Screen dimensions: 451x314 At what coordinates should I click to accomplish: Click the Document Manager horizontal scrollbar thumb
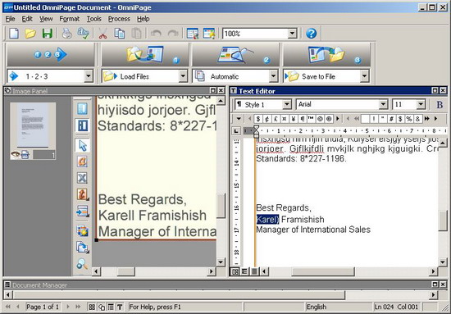coord(179,295)
